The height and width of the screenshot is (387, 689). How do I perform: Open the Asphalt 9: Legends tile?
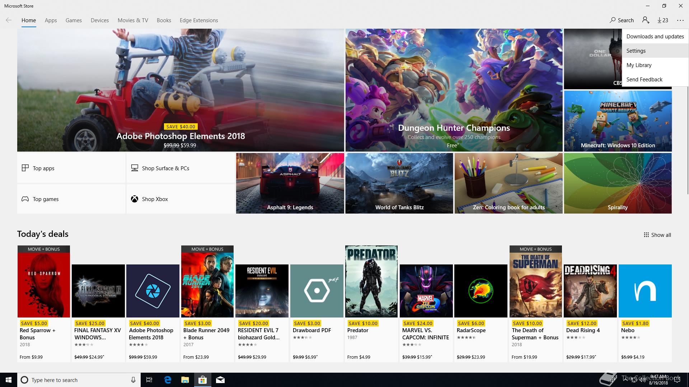click(290, 183)
